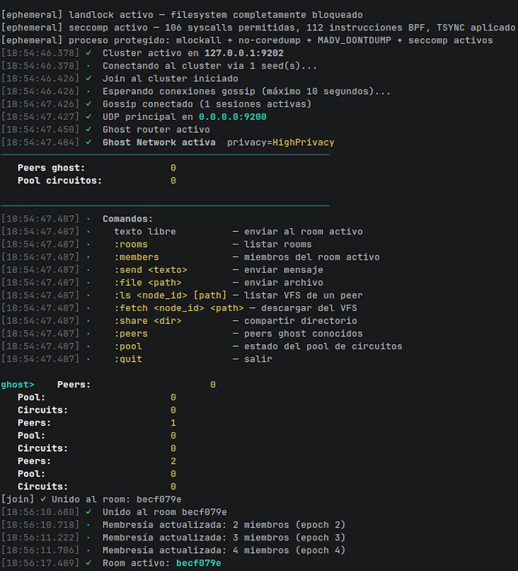This screenshot has height=571, width=518.
Task: Click the 'Ghost Network activa' text
Action: coord(159,143)
